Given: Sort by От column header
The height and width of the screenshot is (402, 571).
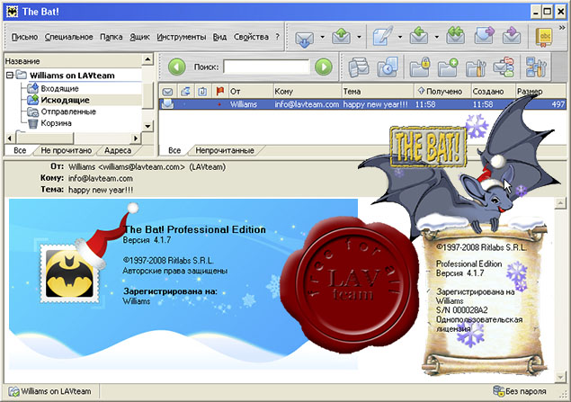Looking at the screenshot, I should click(x=251, y=92).
